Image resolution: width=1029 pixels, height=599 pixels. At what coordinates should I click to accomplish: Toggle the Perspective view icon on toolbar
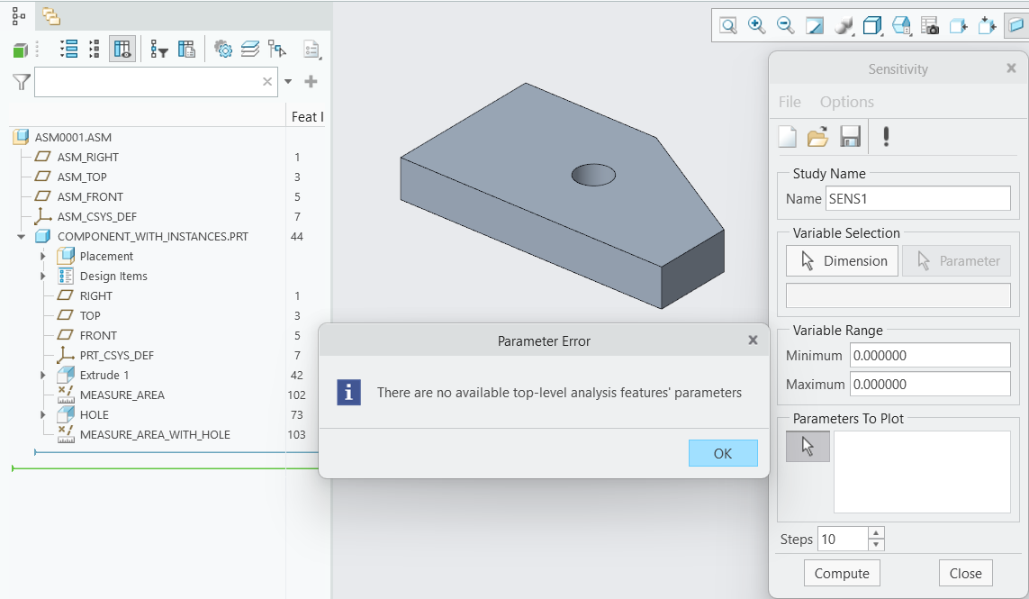(x=1016, y=25)
